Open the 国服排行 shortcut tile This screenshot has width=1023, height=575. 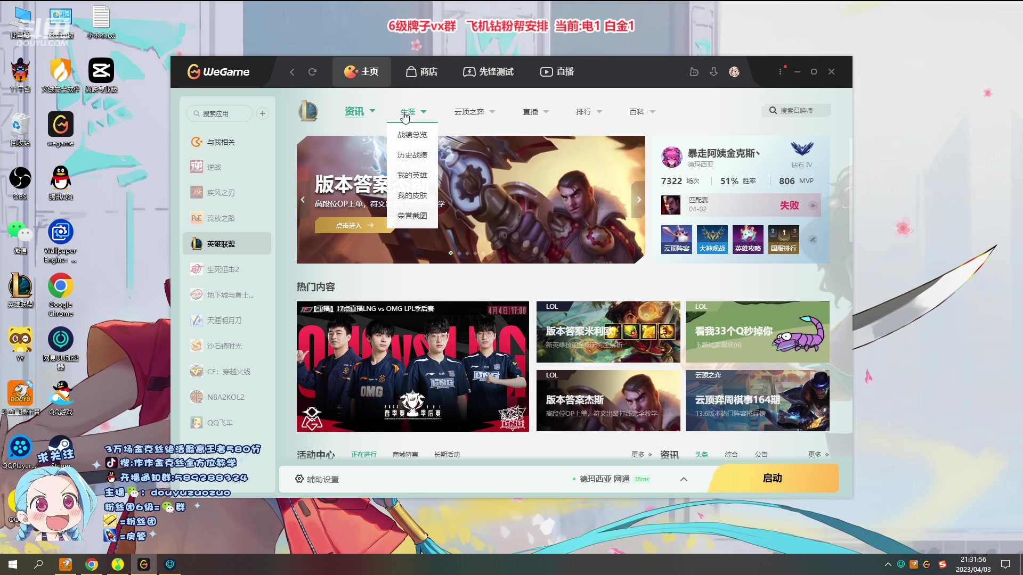point(784,239)
